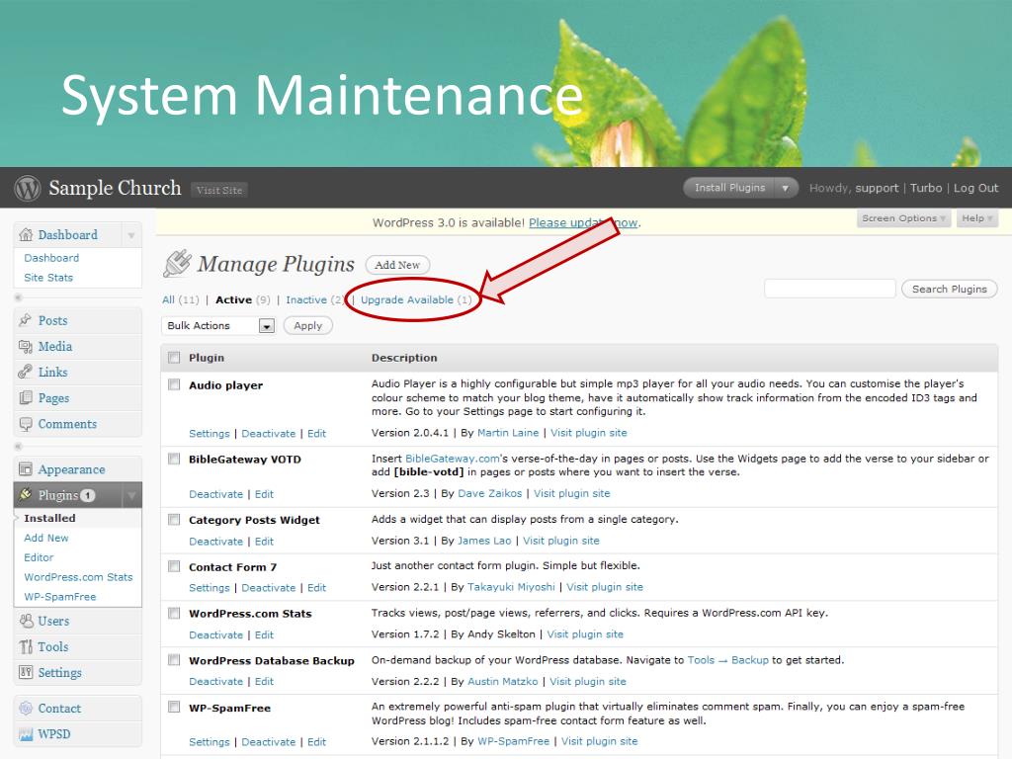Expand the Install Plugins arrow menu

click(x=786, y=188)
